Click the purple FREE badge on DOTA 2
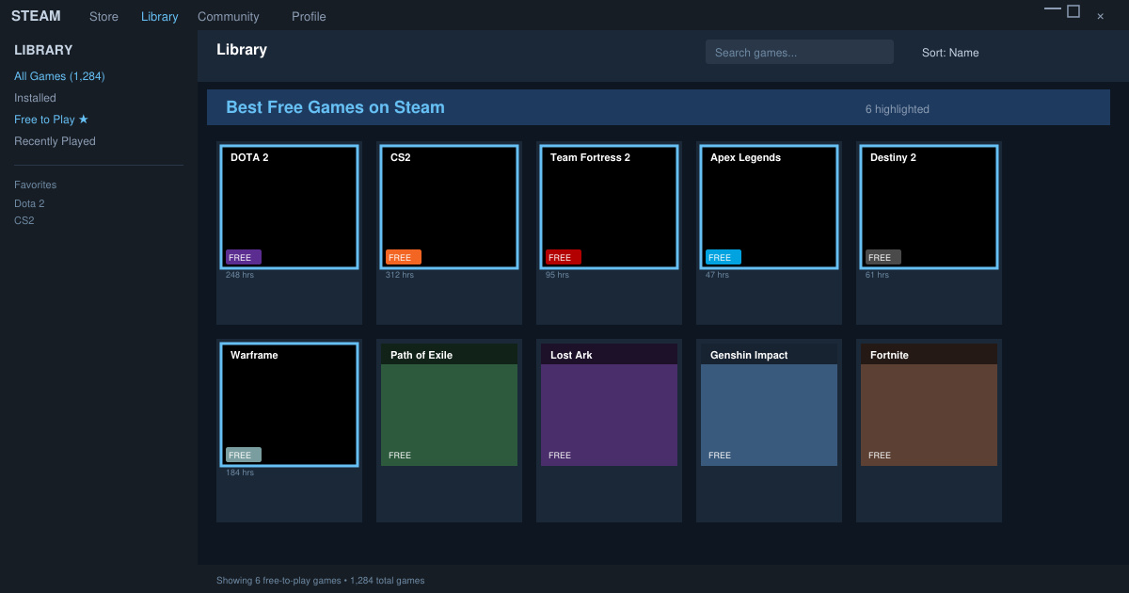1129x593 pixels. [244, 257]
